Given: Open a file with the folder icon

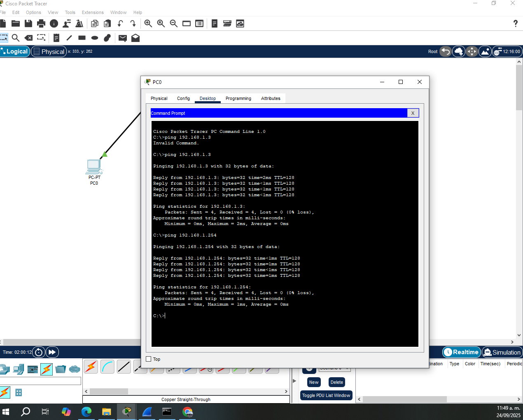Looking at the screenshot, I should [x=16, y=23].
